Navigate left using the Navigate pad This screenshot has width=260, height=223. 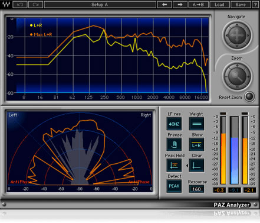pos(226,35)
